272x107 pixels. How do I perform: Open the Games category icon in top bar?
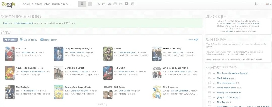tap(109, 4)
